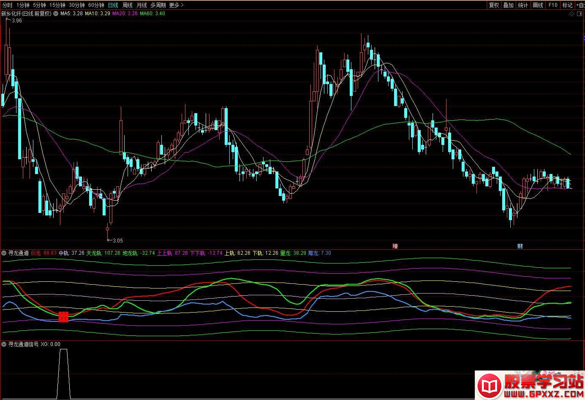
Task: Click the red 增 event marker
Action: 395,246
